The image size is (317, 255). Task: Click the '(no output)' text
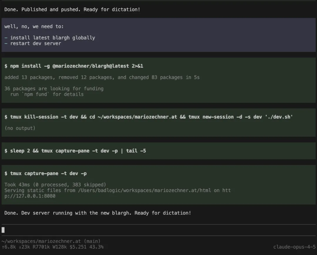(x=20, y=128)
